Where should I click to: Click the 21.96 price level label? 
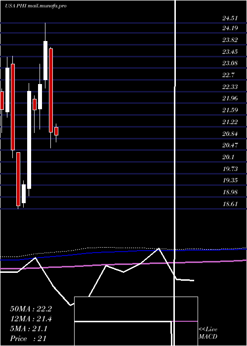[230, 98]
